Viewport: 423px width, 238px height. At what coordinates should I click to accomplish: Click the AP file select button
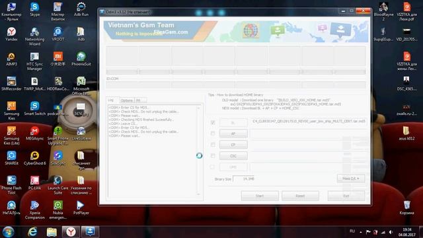click(x=233, y=134)
